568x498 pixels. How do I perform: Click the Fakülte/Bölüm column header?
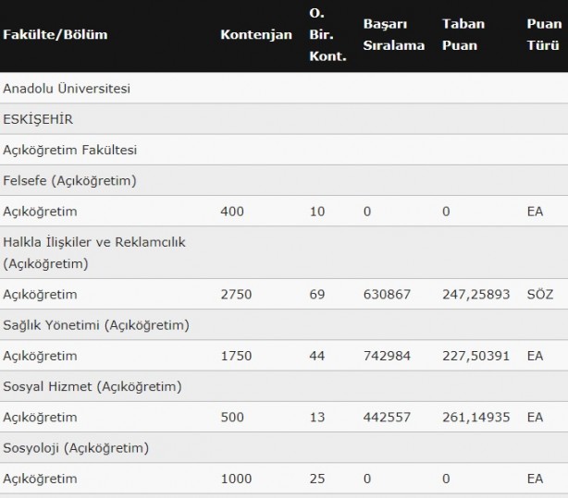point(56,35)
